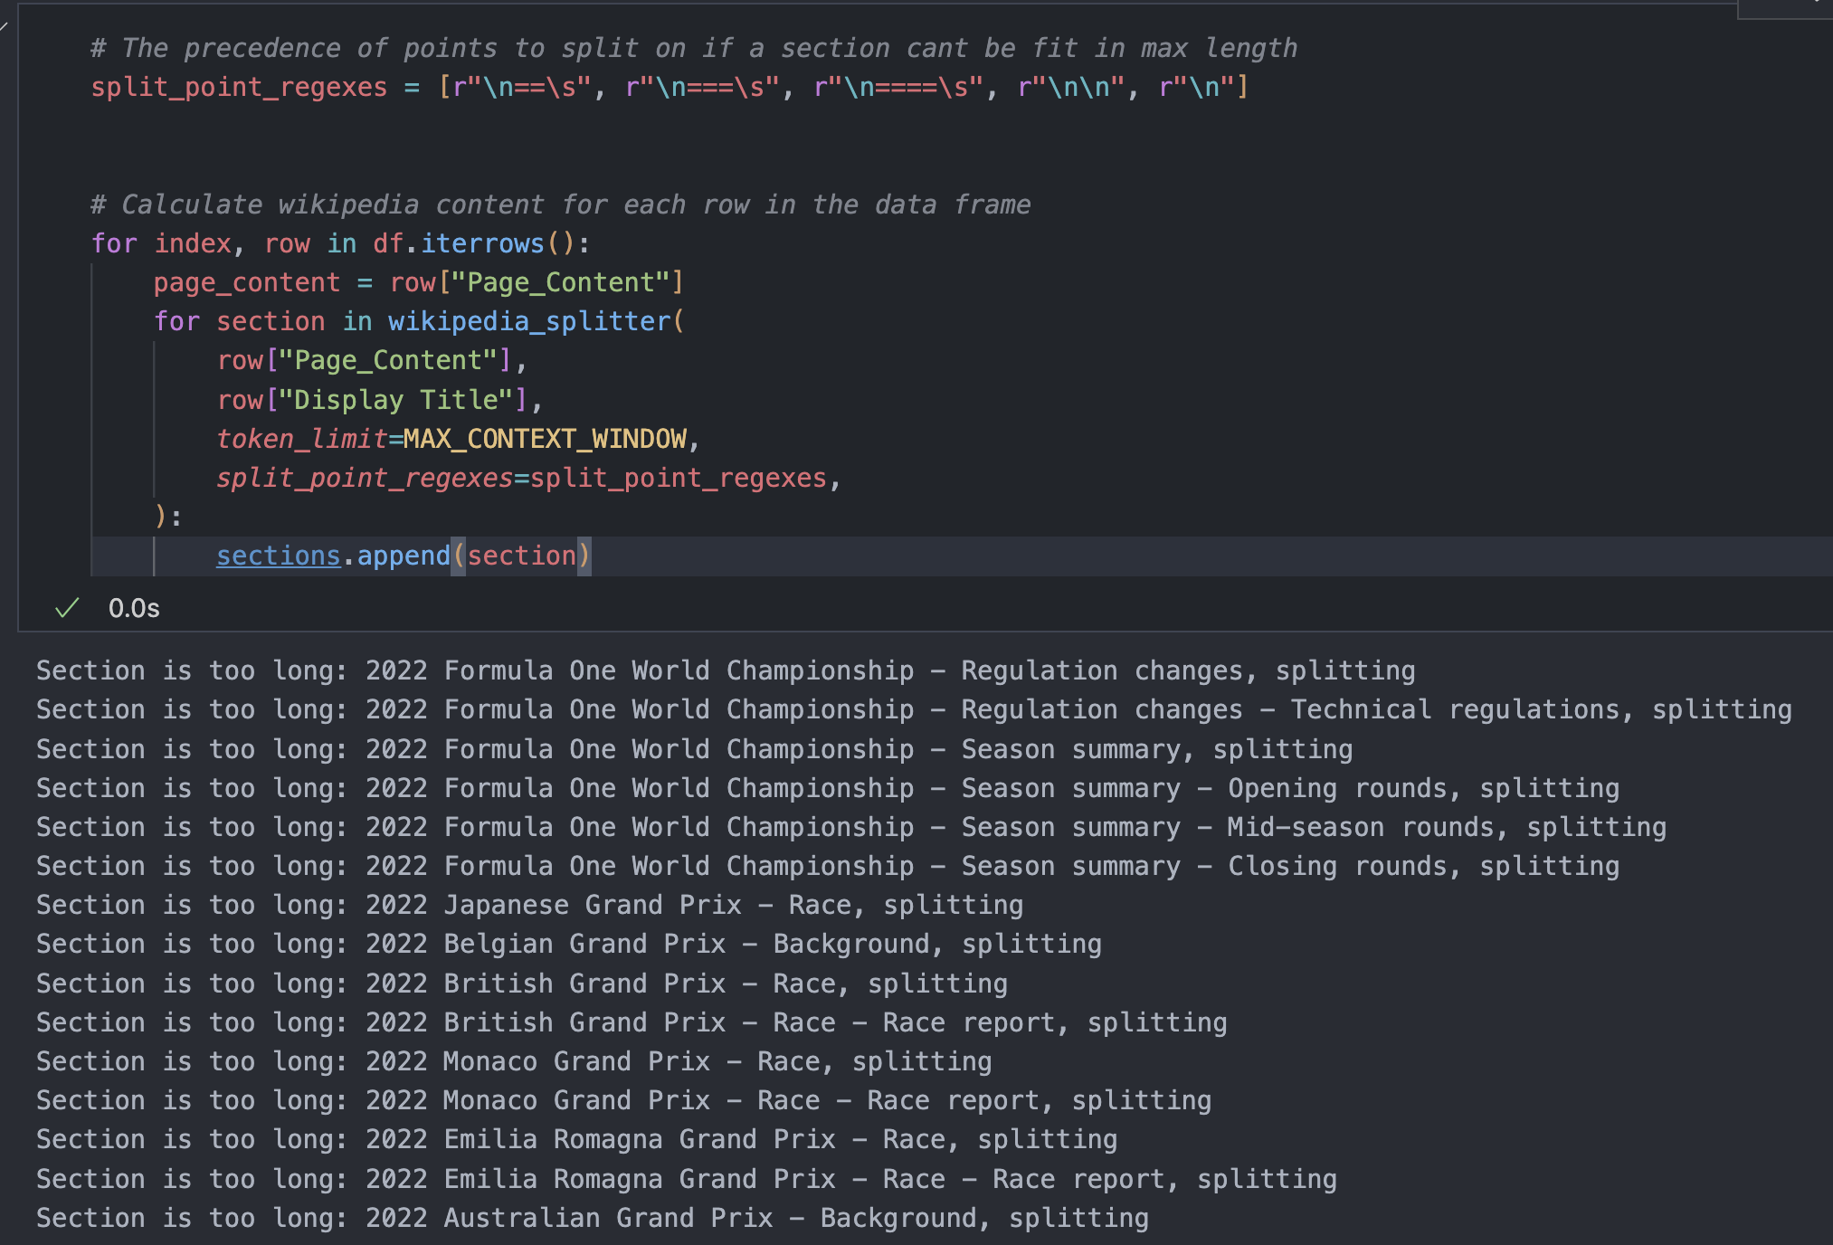This screenshot has height=1245, width=1833.
Task: Click the collapse chevron left of the cell
Action: coord(5,24)
